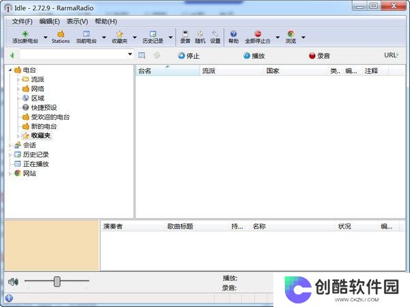The width and height of the screenshot is (410, 307).
Task: Sort by the 台名 column header
Action: pyautogui.click(x=167, y=71)
